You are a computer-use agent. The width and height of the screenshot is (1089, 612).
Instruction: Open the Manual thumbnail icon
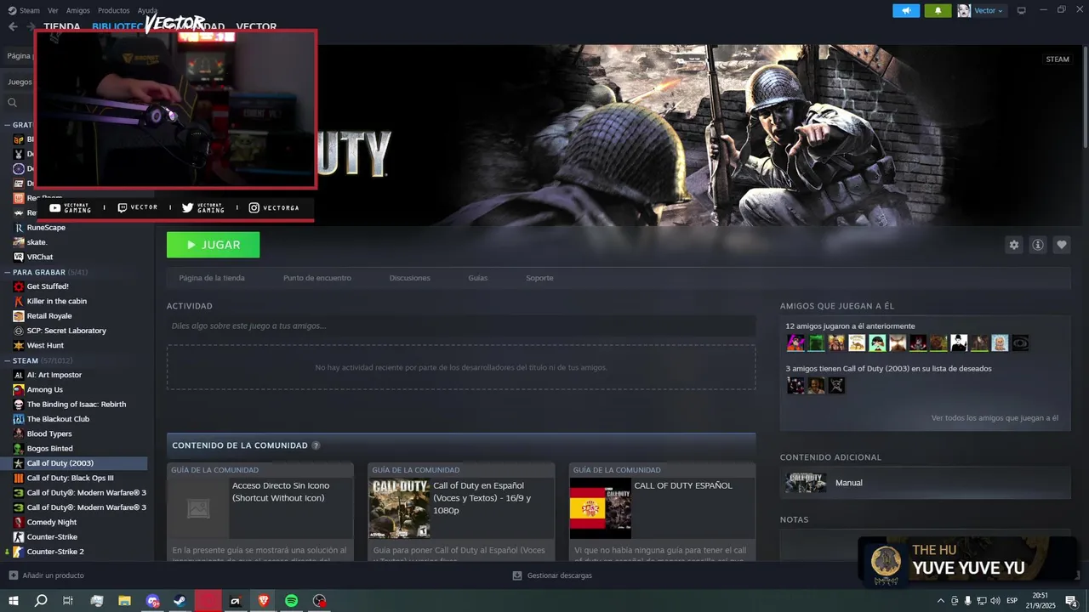click(x=806, y=483)
